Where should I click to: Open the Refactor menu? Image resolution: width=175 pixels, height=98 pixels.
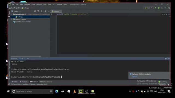[x=39, y=4]
